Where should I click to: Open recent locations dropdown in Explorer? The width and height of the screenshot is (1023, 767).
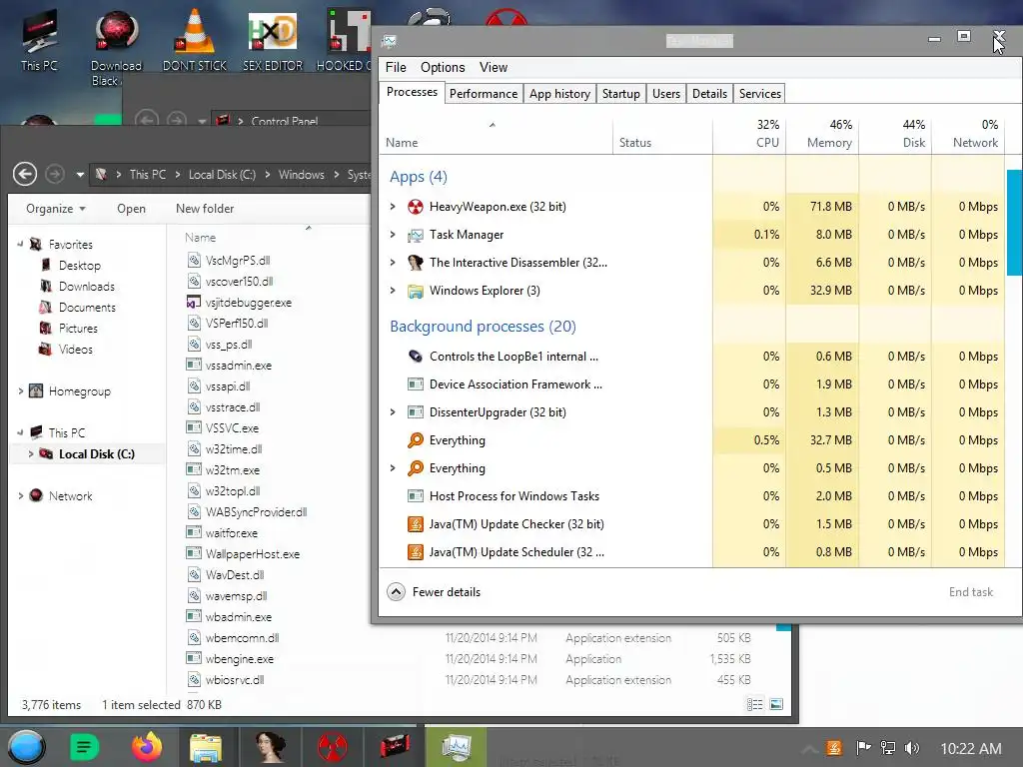pyautogui.click(x=80, y=175)
